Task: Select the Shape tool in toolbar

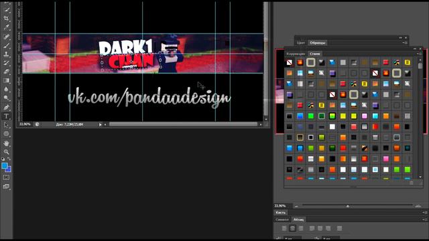Action: click(x=6, y=134)
